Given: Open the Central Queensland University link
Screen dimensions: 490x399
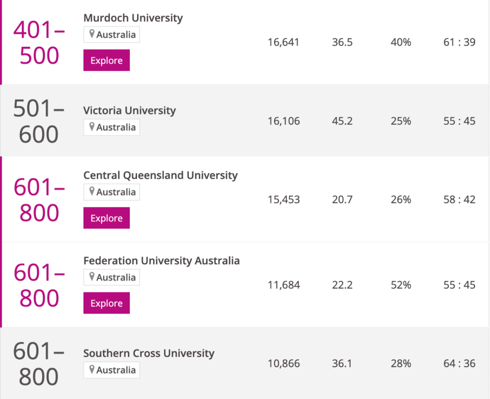Looking at the screenshot, I should 160,176.
